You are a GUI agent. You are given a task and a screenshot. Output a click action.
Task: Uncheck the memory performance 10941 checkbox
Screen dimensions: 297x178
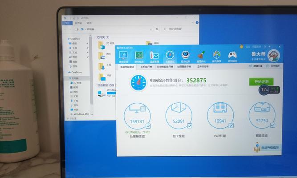coord(231,125)
